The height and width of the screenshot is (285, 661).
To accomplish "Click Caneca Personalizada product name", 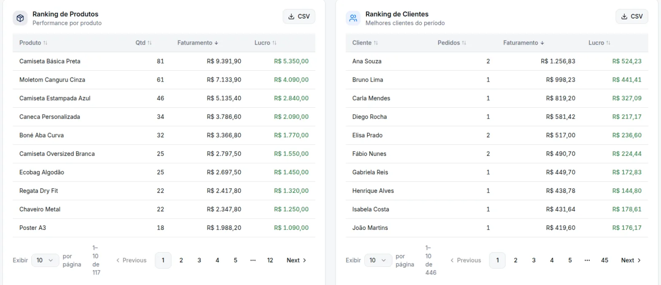I will tap(50, 117).
